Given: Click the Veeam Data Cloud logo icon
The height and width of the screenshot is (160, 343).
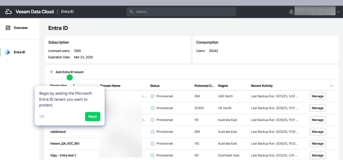Looking at the screenshot, I should [x=8, y=11].
